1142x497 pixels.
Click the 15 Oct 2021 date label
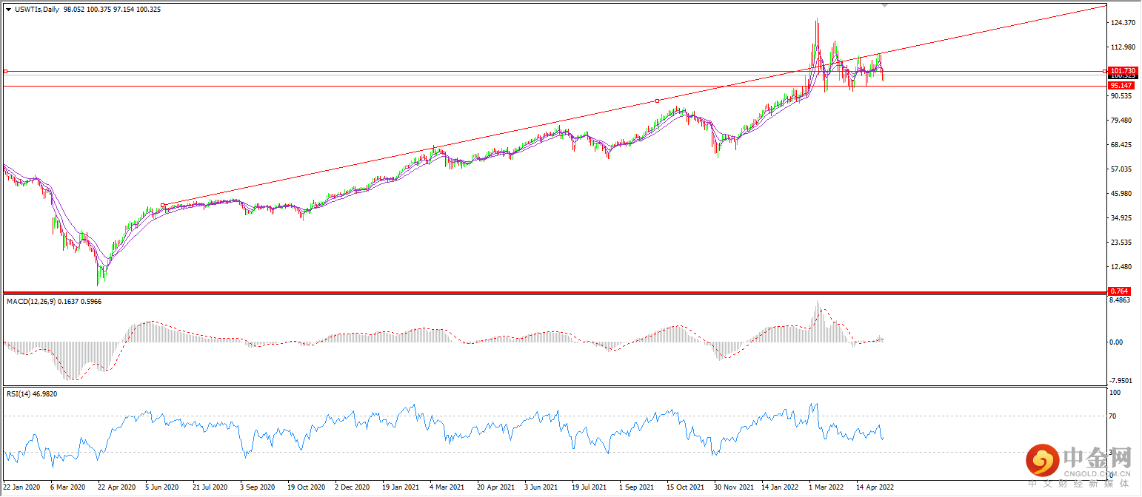[686, 488]
